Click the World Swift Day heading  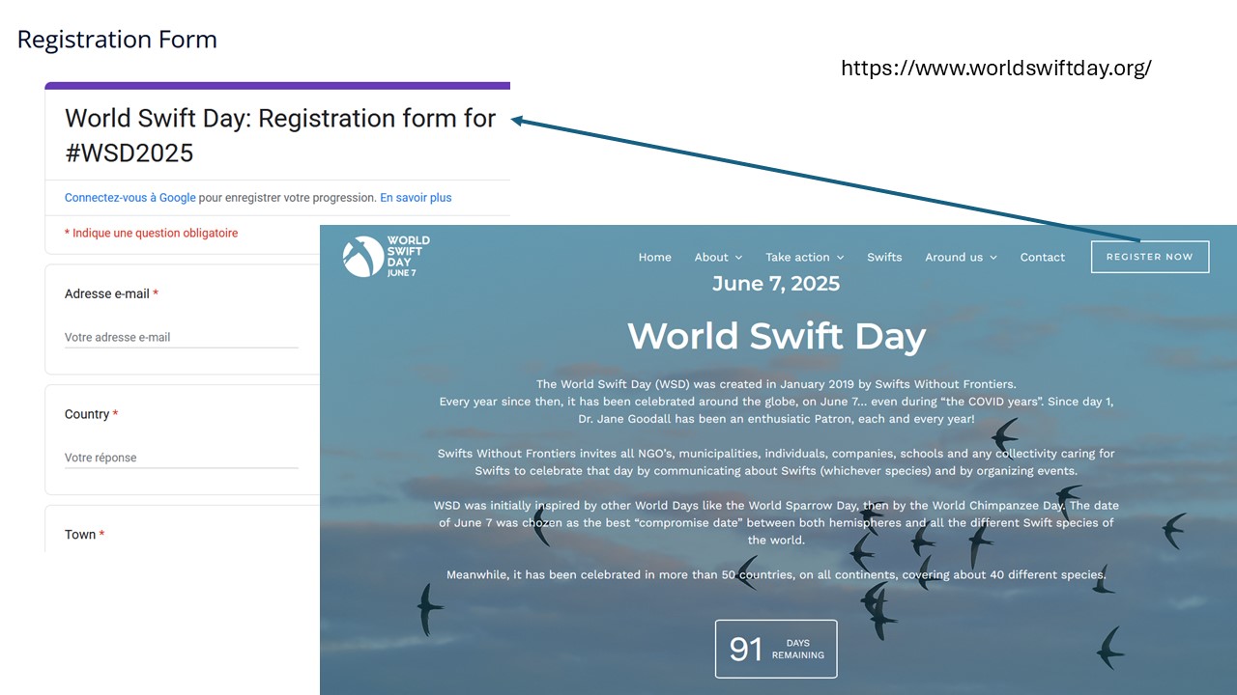pos(777,336)
